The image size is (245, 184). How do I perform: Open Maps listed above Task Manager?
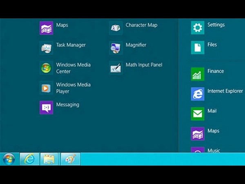pos(46,28)
